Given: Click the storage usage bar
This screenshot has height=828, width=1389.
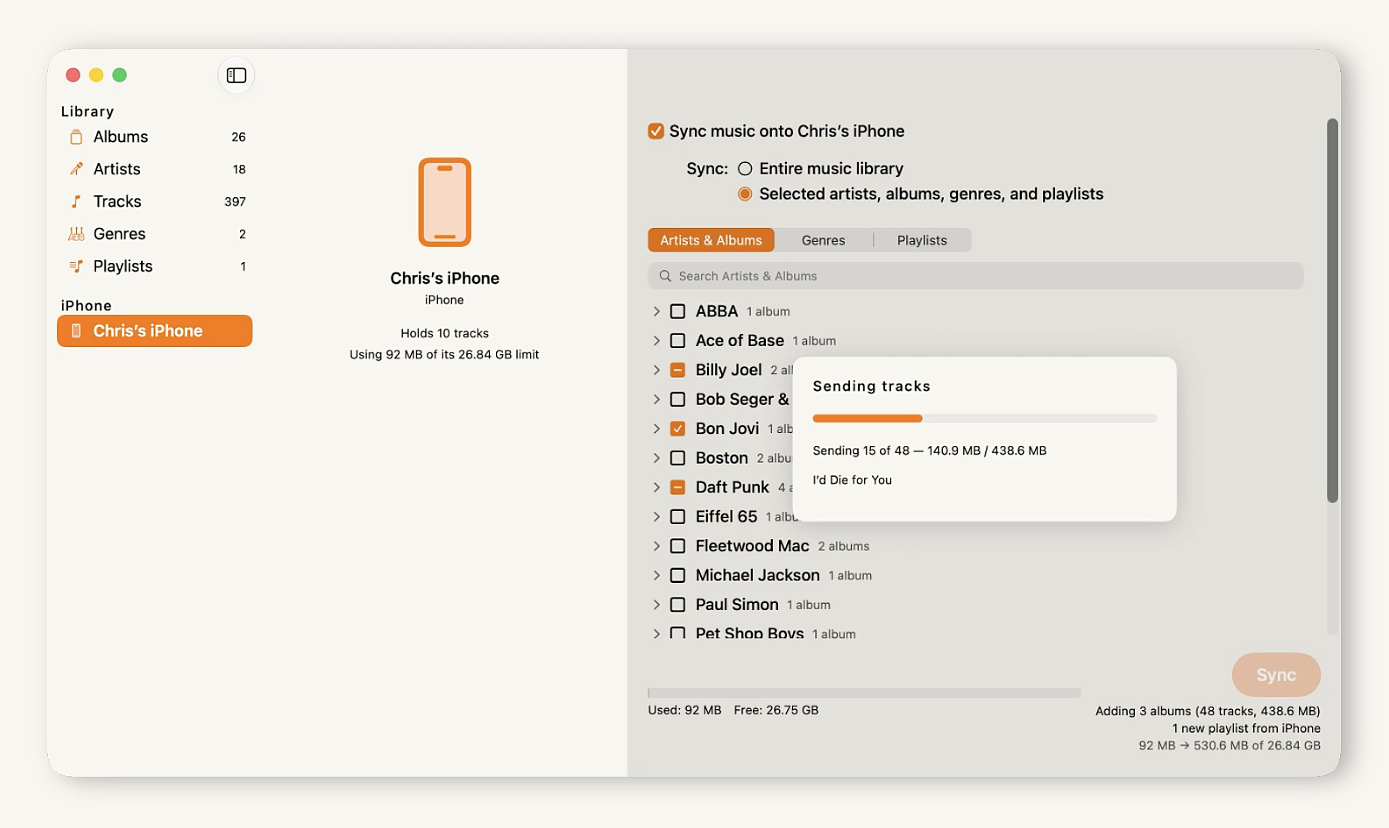Looking at the screenshot, I should click(x=864, y=693).
